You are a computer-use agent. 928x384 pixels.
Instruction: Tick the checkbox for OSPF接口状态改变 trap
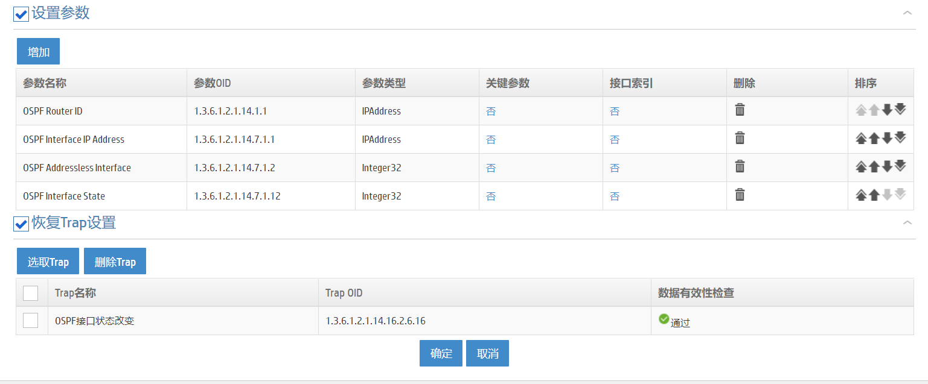click(30, 321)
